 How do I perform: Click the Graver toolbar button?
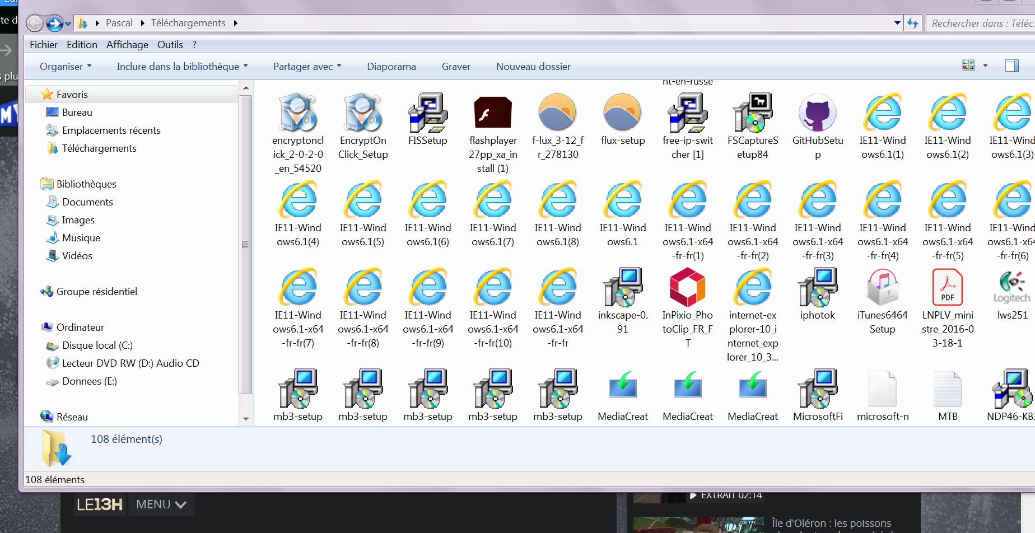pyautogui.click(x=456, y=67)
